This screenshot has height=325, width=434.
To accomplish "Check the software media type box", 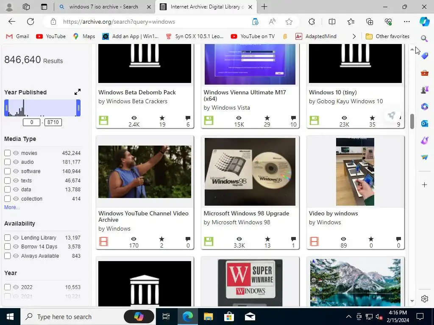I will (8, 171).
